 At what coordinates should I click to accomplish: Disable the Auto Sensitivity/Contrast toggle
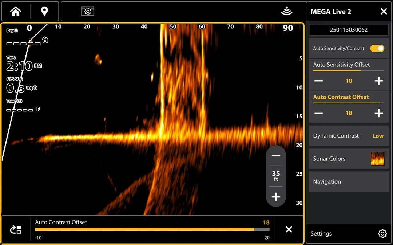pos(377,48)
